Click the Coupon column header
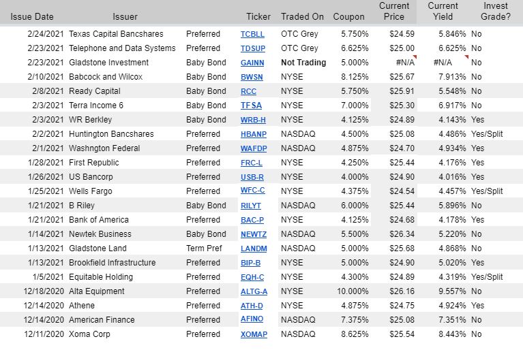 [x=348, y=16]
